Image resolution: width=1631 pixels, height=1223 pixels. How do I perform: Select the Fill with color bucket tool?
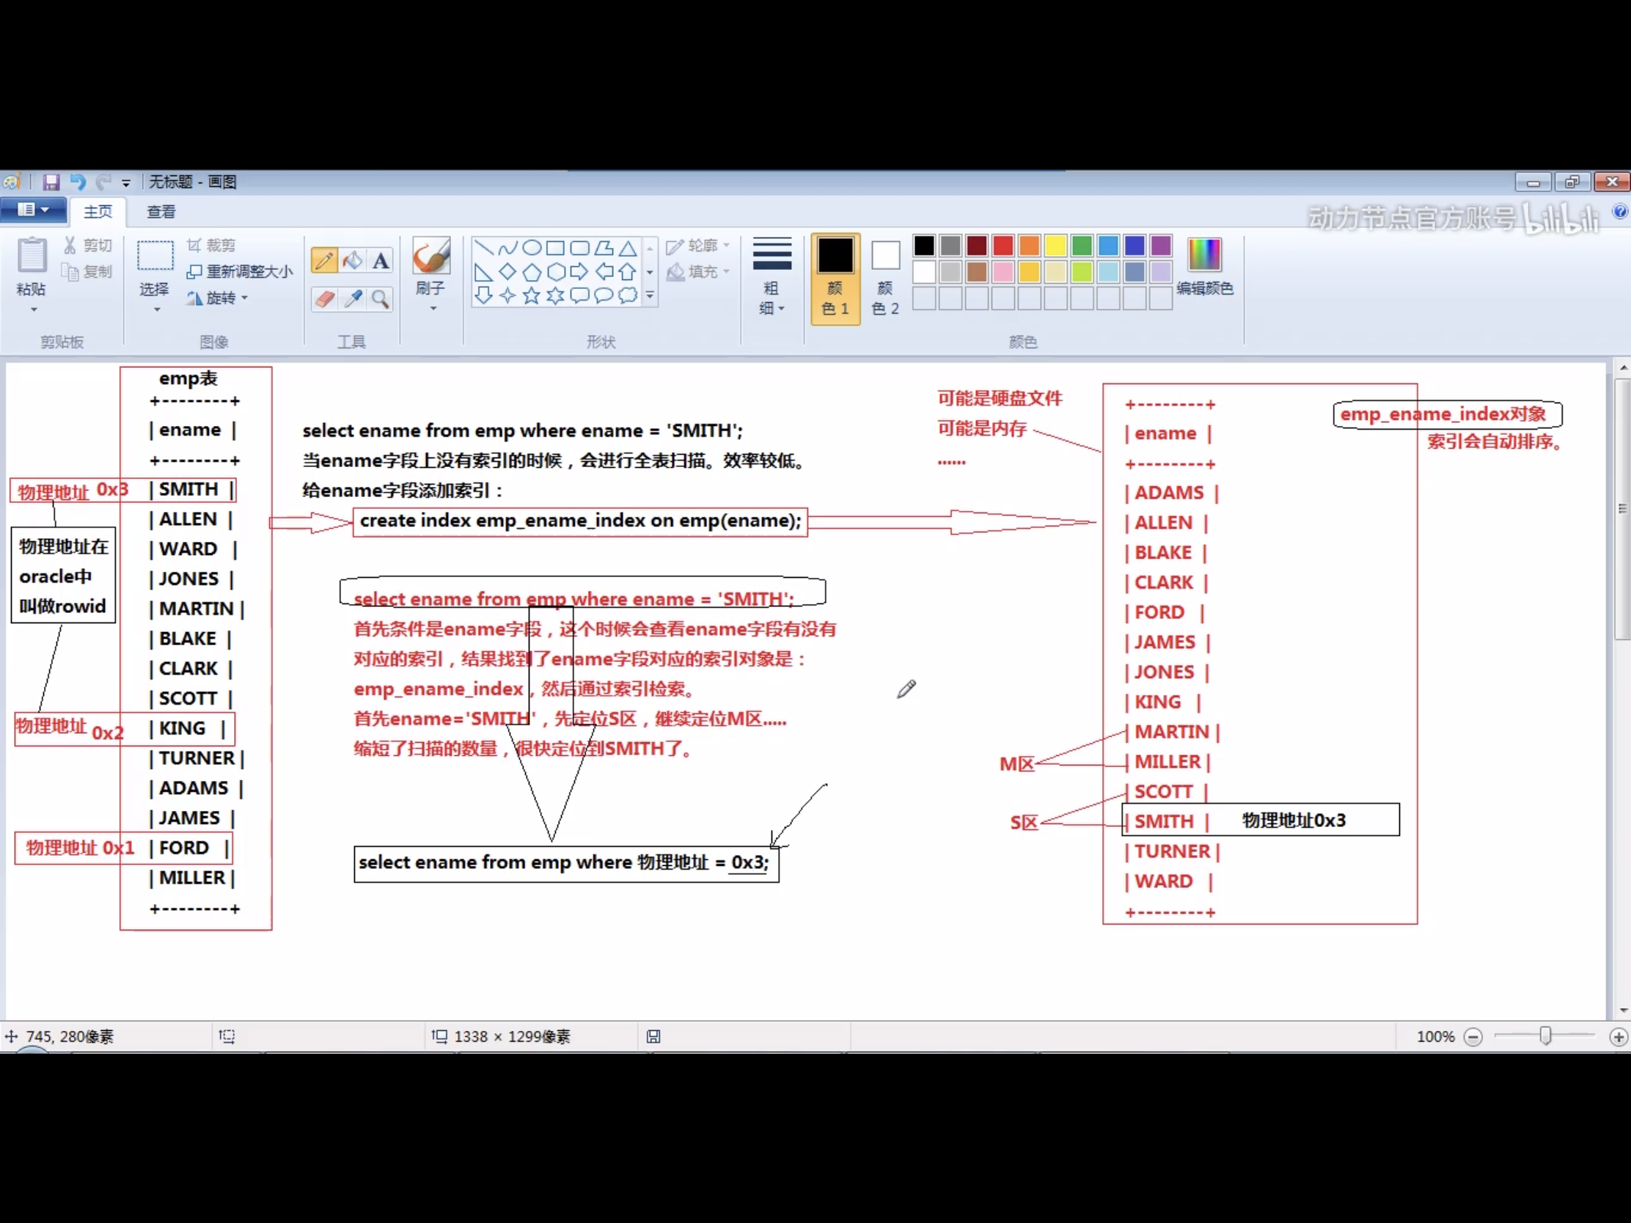tap(353, 260)
